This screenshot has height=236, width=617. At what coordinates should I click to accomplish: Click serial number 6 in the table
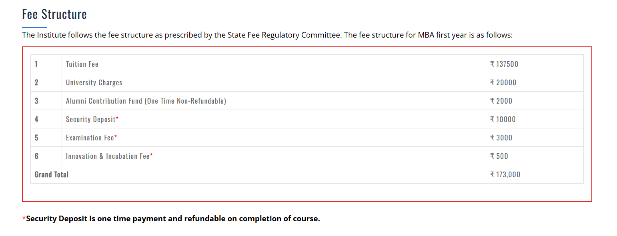(x=36, y=156)
